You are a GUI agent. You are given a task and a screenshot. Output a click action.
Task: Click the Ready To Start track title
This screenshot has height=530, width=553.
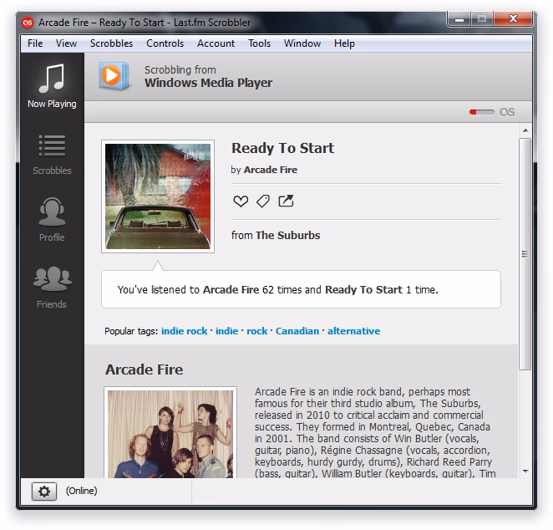point(283,148)
